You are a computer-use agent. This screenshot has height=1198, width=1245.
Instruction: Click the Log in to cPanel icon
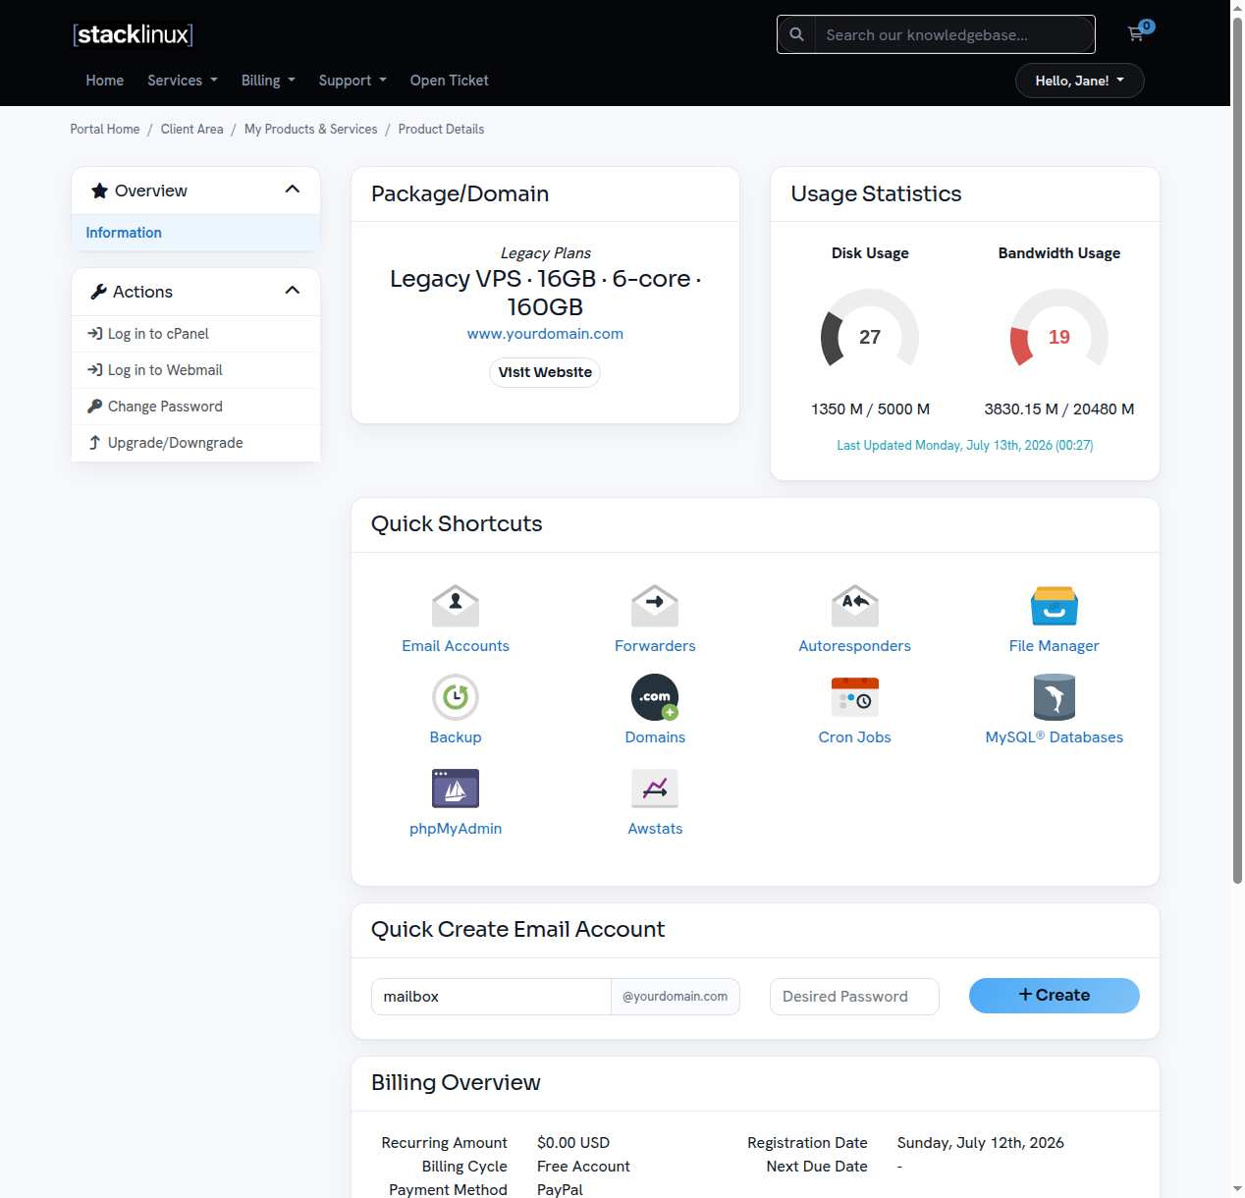pyautogui.click(x=94, y=334)
